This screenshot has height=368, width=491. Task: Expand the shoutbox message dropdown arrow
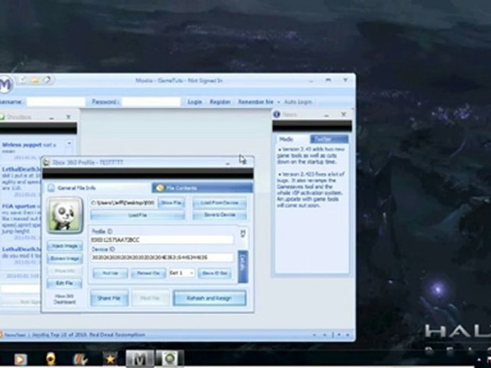69,144
